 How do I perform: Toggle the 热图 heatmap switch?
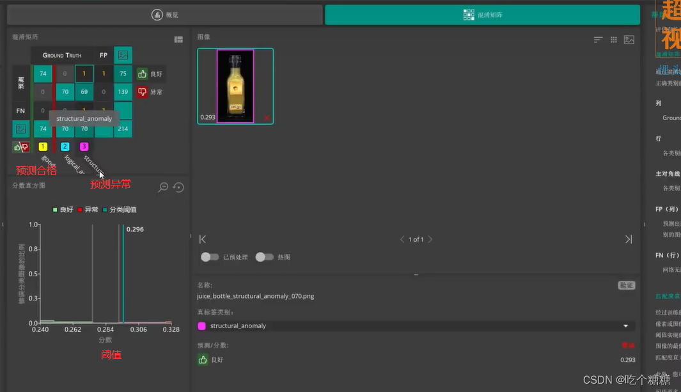264,257
